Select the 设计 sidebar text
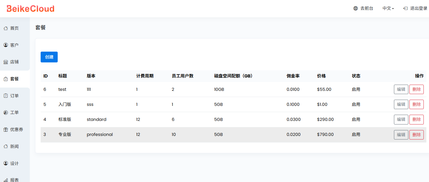Image resolution: width=429 pixels, height=182 pixels. (14, 163)
